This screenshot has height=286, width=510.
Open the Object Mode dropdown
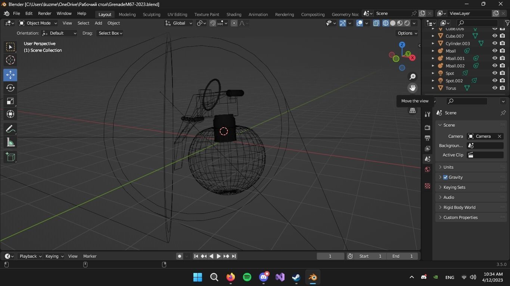pyautogui.click(x=38, y=23)
